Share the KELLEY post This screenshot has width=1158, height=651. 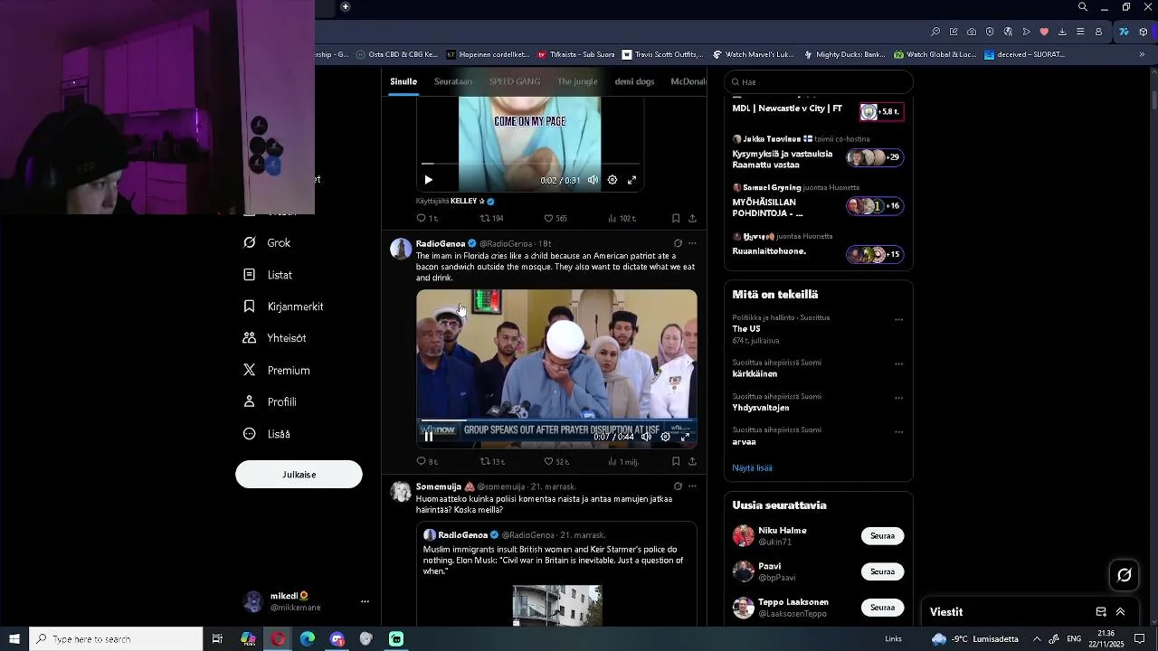click(x=693, y=219)
